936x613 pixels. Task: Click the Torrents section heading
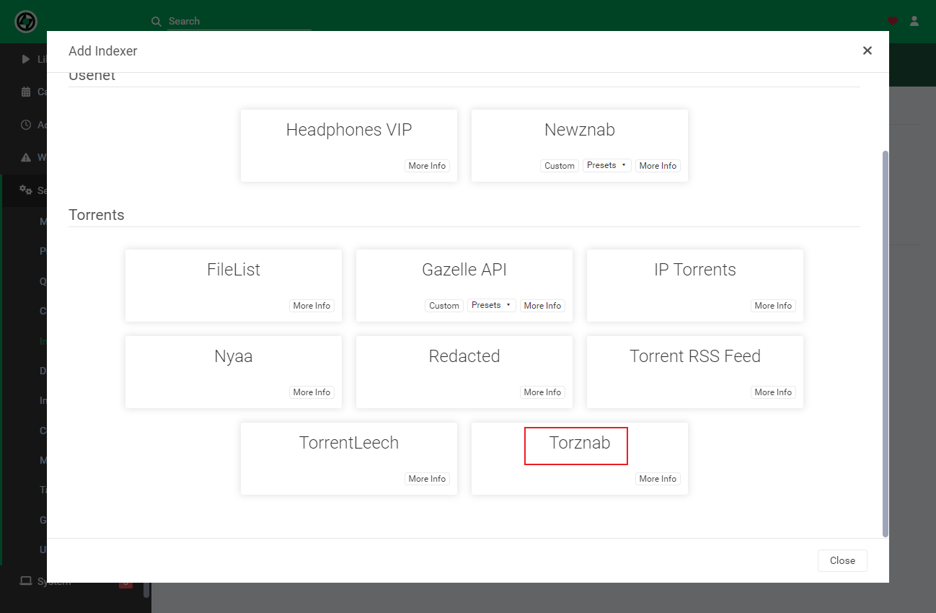[97, 215]
